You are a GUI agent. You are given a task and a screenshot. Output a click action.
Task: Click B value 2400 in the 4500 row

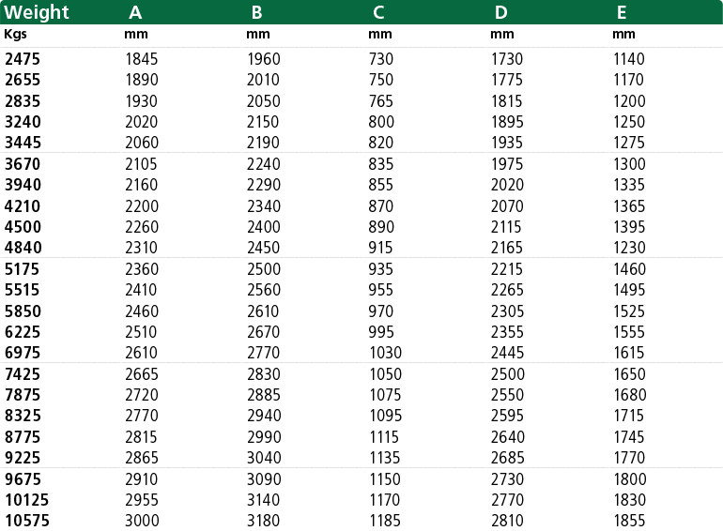click(x=263, y=227)
